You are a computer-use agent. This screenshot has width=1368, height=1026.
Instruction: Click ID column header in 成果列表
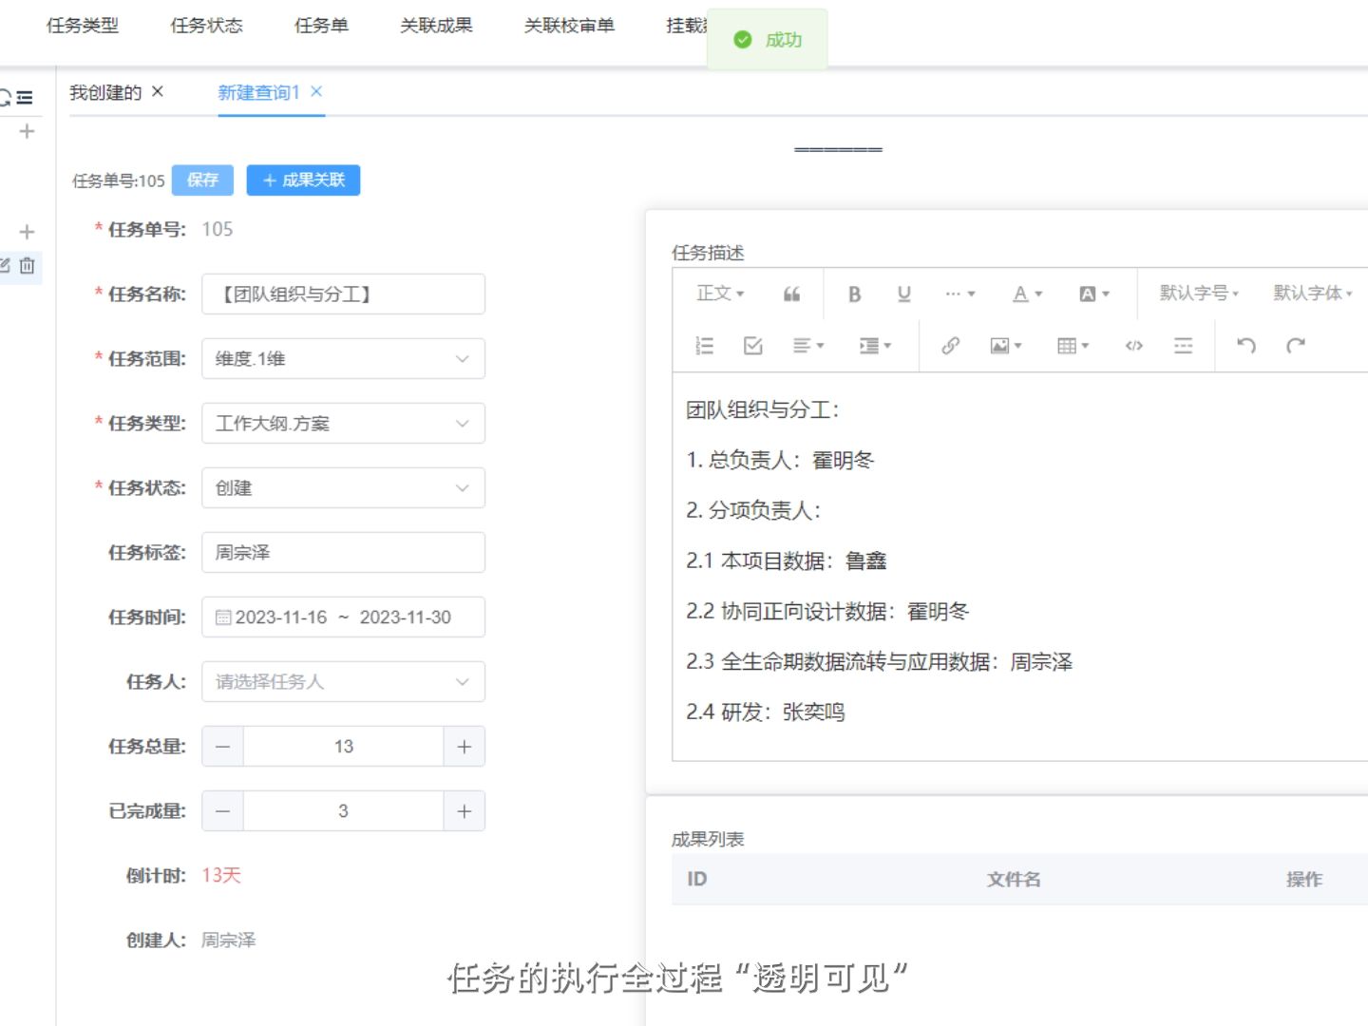(x=697, y=879)
